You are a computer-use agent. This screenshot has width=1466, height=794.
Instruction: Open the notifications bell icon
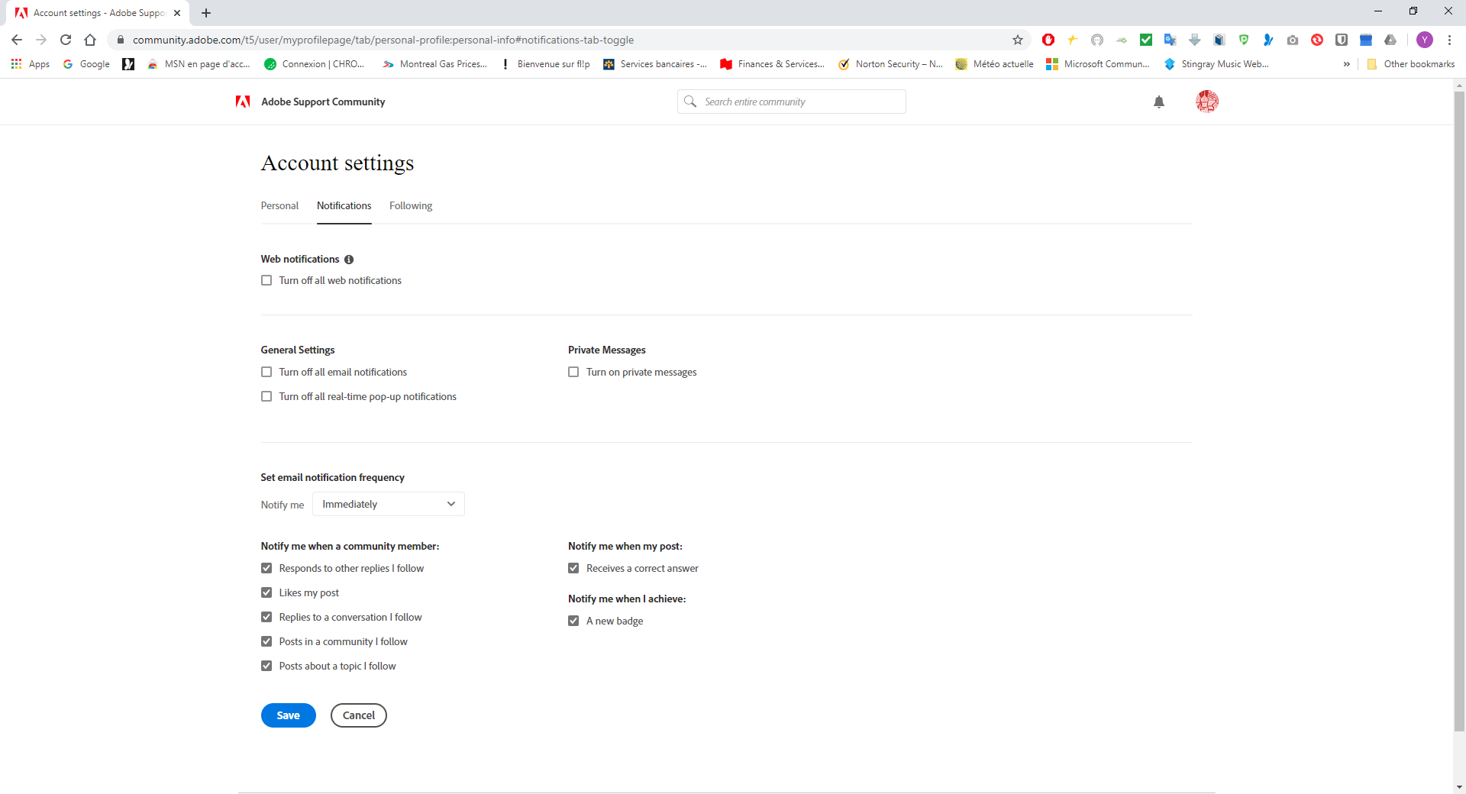point(1159,102)
